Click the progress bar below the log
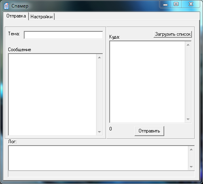Image resolution: width=203 pixels, height=184 pixels. [x=101, y=174]
